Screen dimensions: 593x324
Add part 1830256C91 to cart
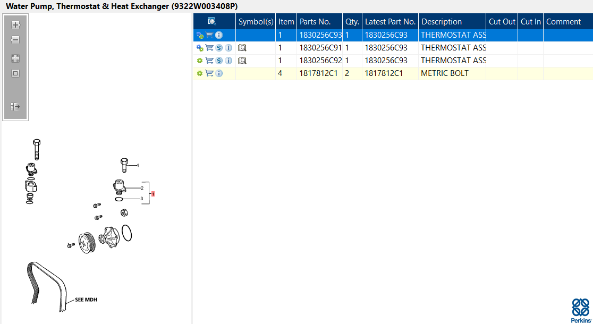(209, 48)
